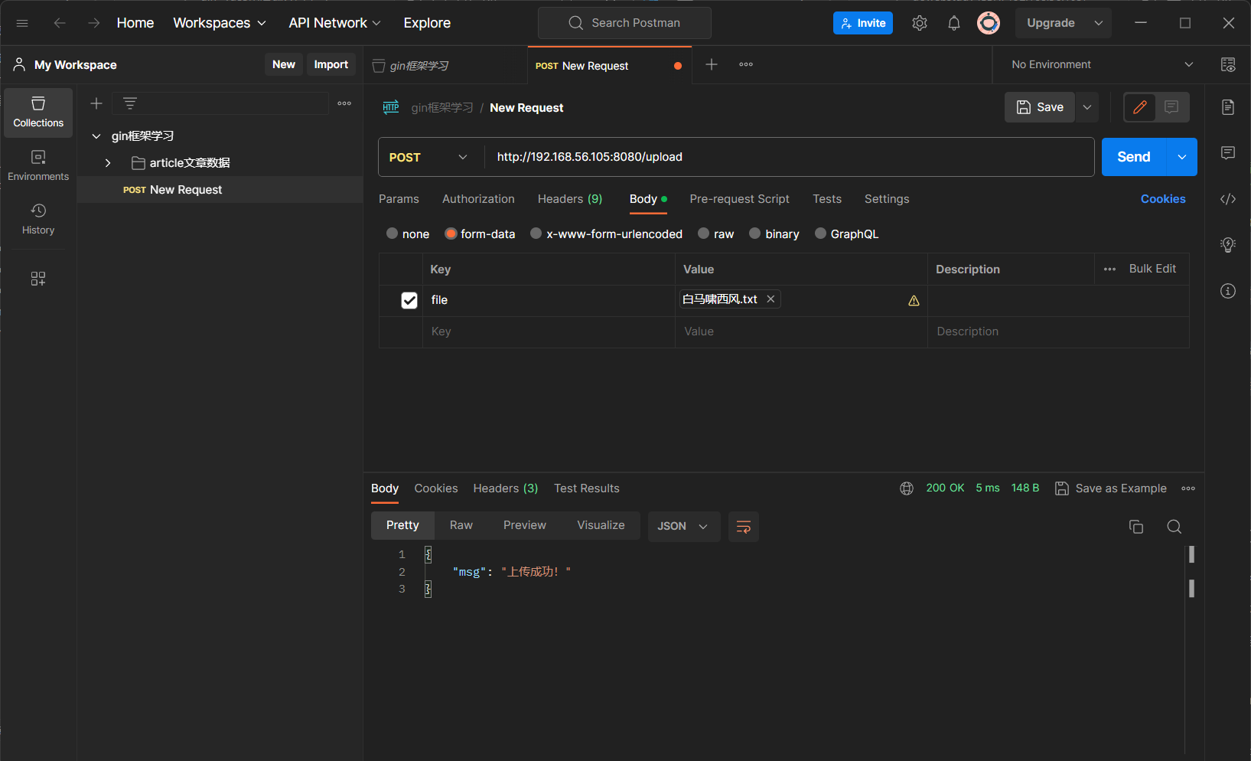Focus the Search Postman box
This screenshot has height=761, width=1251.
tap(624, 23)
